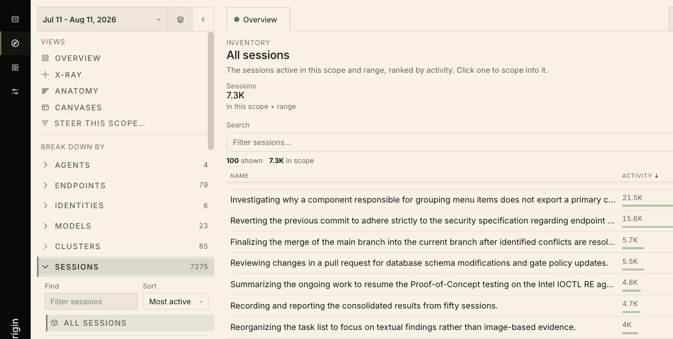The image size is (673, 339).
Task: Open session about finalizing the main branch merge
Action: (x=423, y=242)
